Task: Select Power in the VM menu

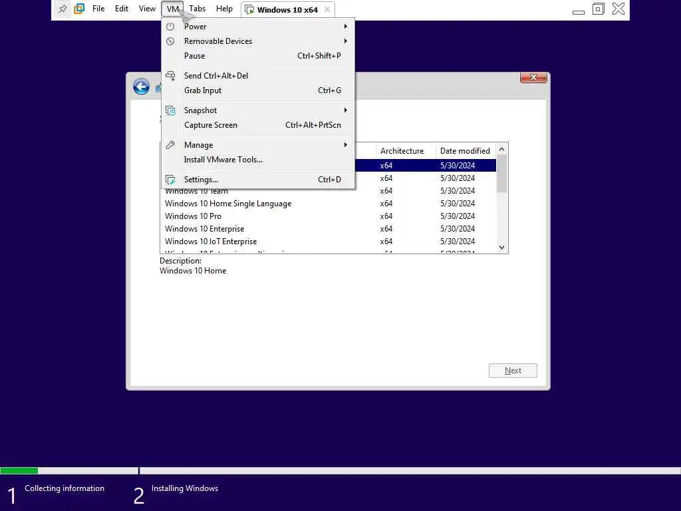Action: tap(258, 27)
